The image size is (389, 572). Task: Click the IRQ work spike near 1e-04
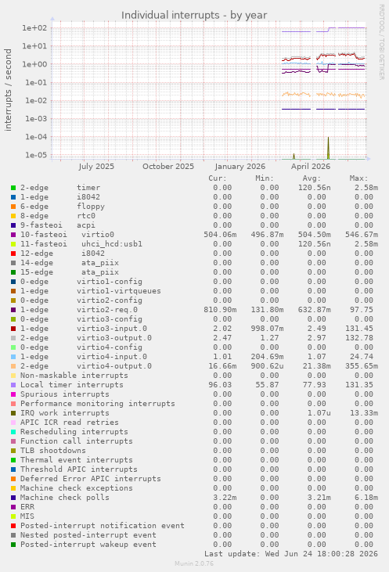tap(328, 147)
